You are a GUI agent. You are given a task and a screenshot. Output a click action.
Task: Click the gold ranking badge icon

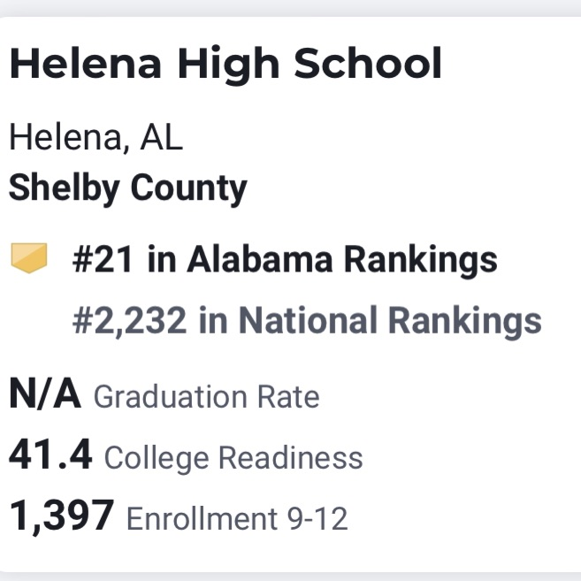coord(29,258)
